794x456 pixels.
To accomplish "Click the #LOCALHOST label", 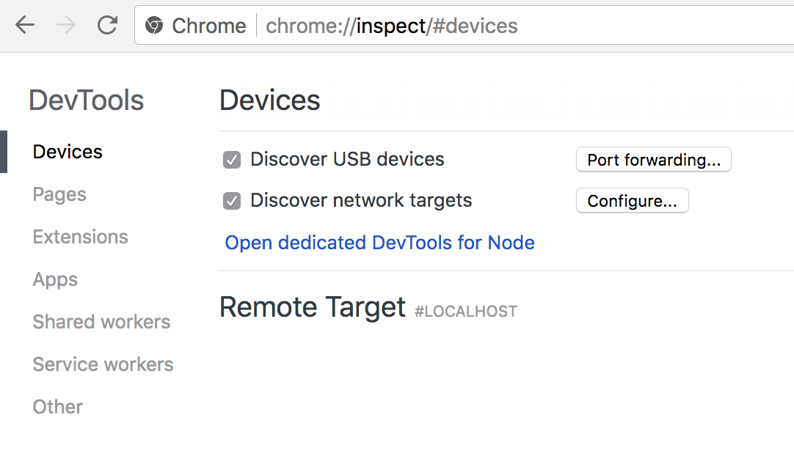I will point(465,312).
